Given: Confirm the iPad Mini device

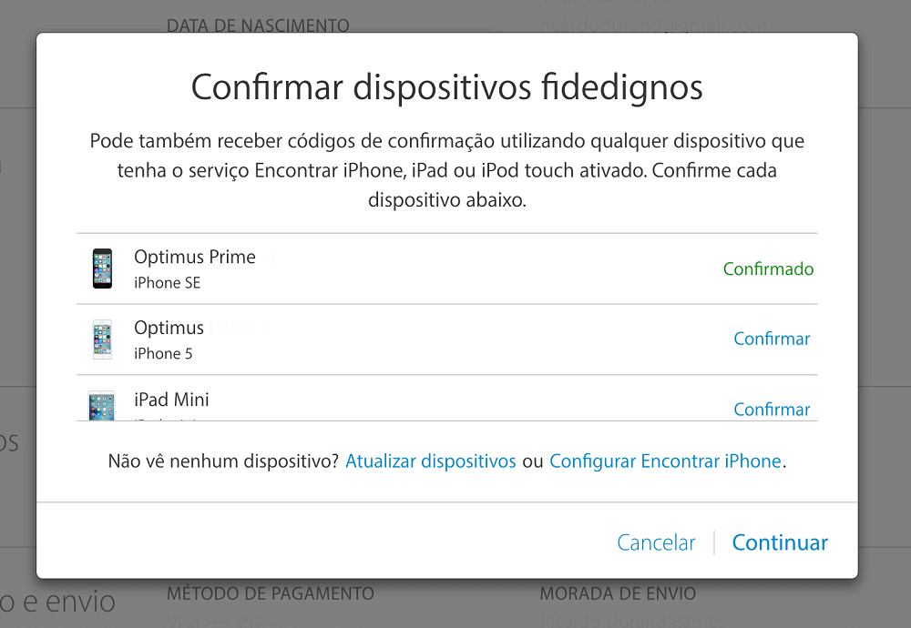Looking at the screenshot, I should coord(772,410).
